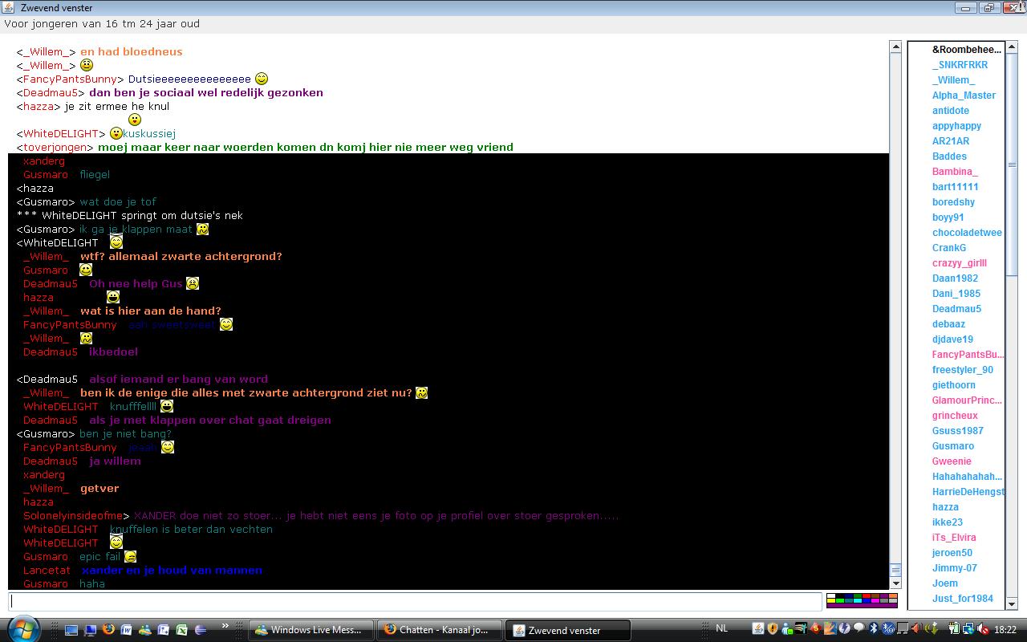This screenshot has height=642, width=1027.
Task: Select user iTs_Elvira in the list
Action: tap(954, 538)
